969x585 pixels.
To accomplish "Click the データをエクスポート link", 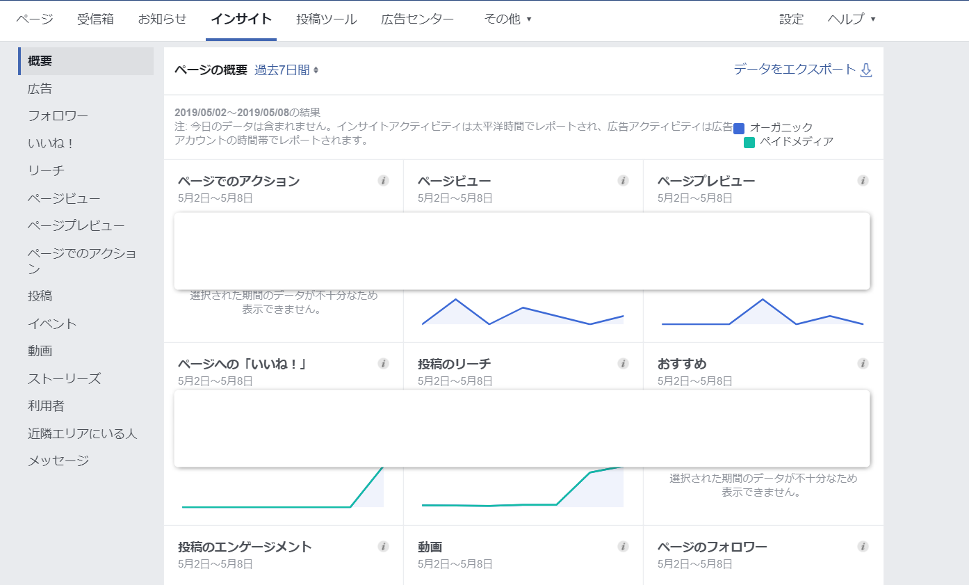I will tap(802, 70).
